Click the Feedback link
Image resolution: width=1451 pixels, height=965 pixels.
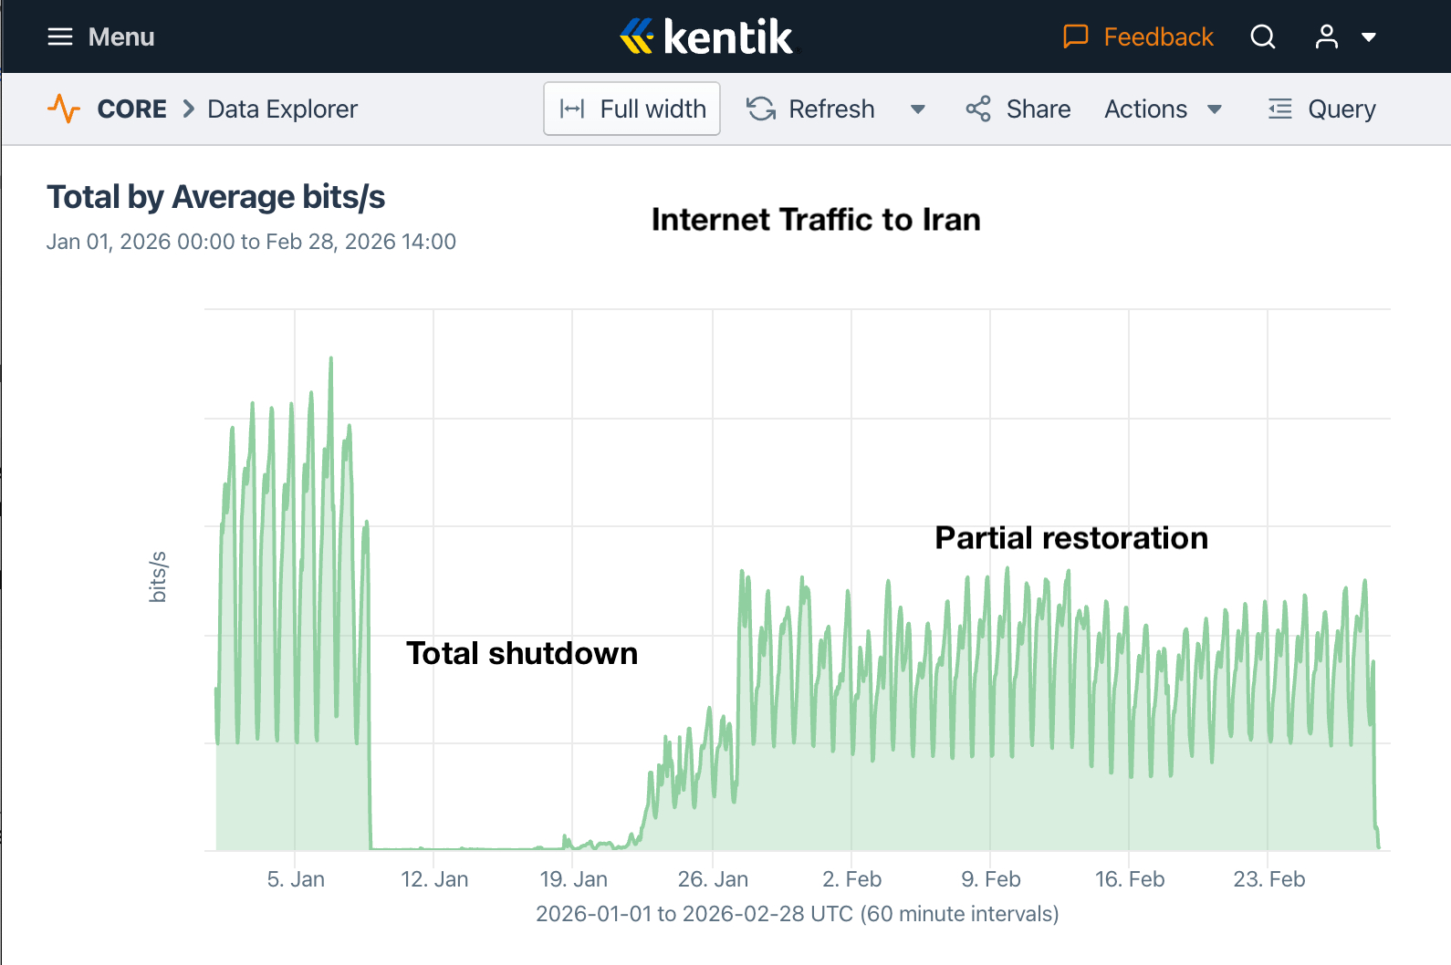[1158, 36]
